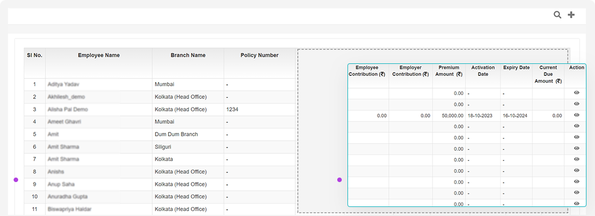Click expiry date 16-10-2024

coord(516,115)
